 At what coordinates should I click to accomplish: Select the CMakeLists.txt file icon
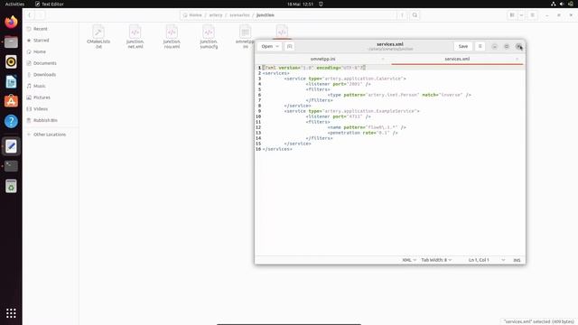pyautogui.click(x=98, y=37)
